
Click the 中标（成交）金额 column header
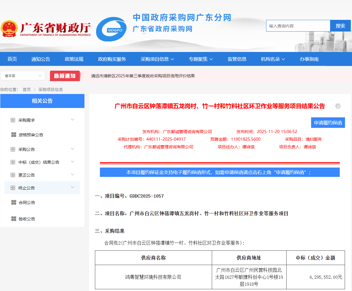[x=315, y=258]
